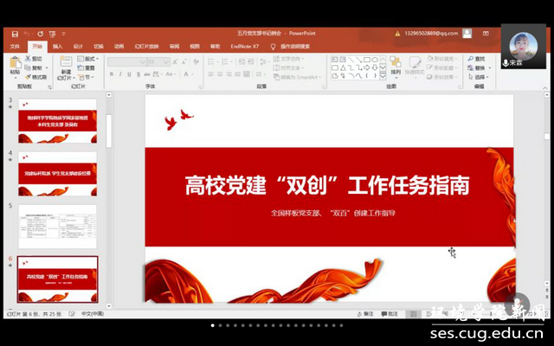Switch to the EndNote X7 tab

[x=243, y=46]
